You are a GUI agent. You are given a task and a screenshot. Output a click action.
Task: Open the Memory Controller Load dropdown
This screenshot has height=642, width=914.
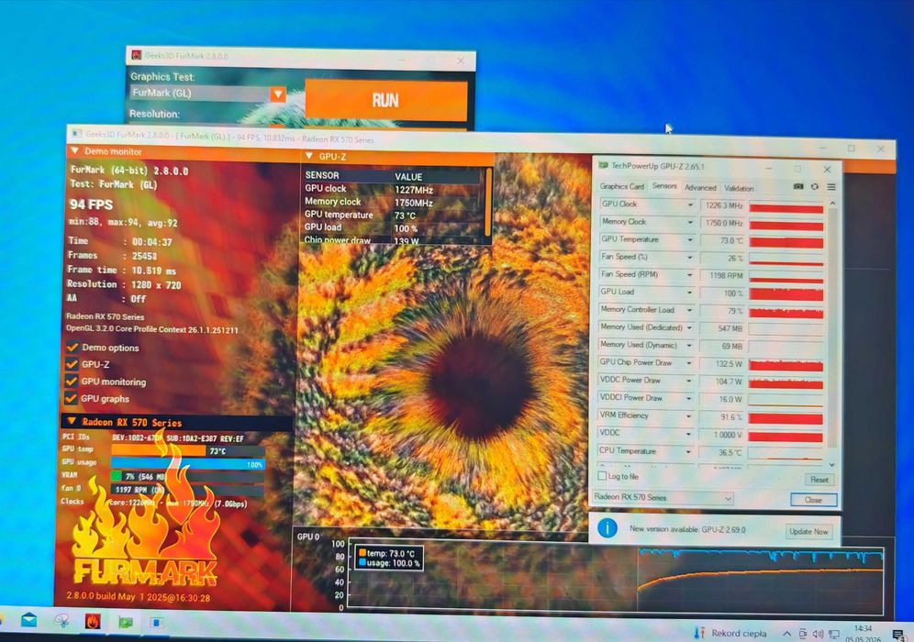690,311
